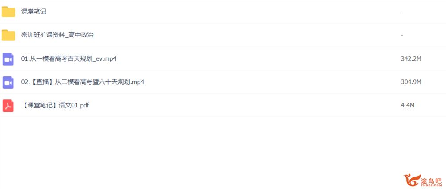446x189 pixels.
Task: Click the TNBZS.COM watermark text
Action: click(432, 185)
